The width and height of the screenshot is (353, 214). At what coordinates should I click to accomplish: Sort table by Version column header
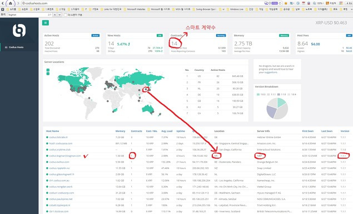(x=345, y=131)
